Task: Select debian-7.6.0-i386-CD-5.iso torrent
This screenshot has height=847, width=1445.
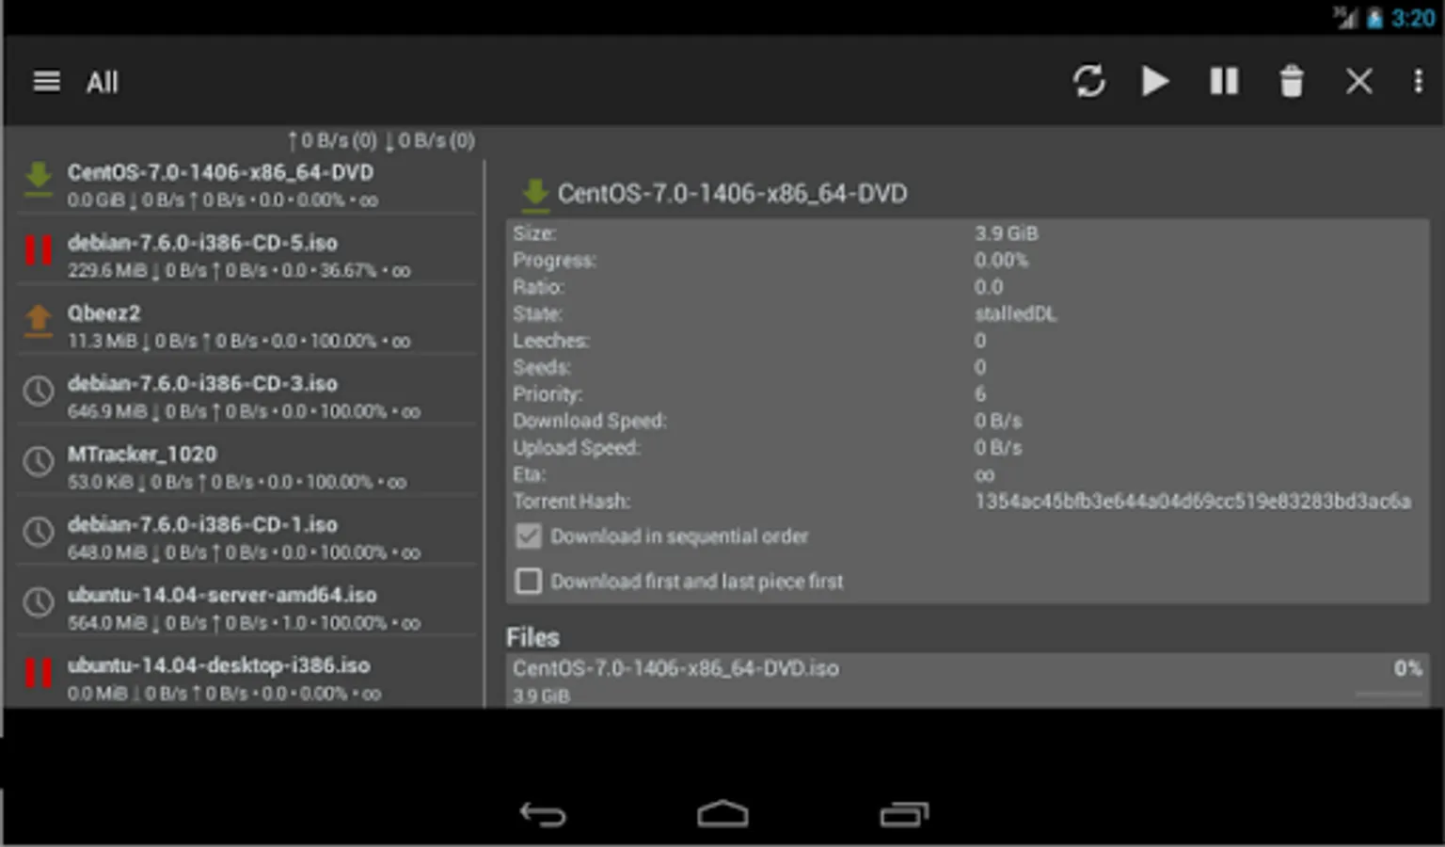Action: point(246,255)
